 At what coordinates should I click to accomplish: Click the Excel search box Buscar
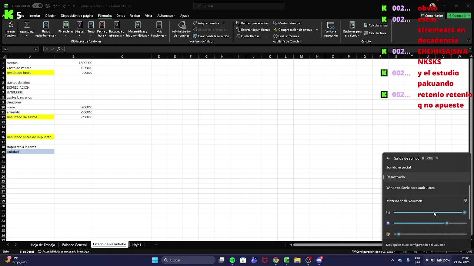(239, 6)
